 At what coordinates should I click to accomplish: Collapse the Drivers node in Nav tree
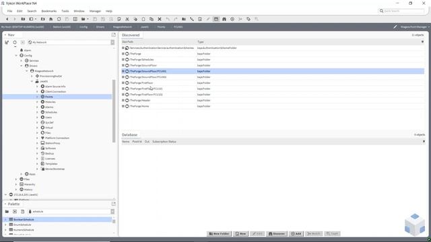22,66
